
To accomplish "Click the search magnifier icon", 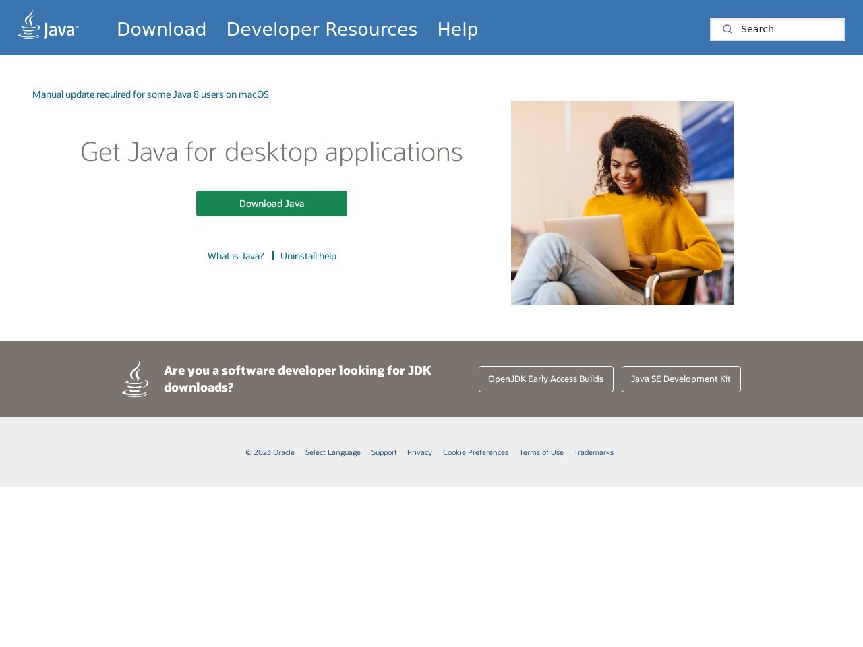I will (727, 29).
